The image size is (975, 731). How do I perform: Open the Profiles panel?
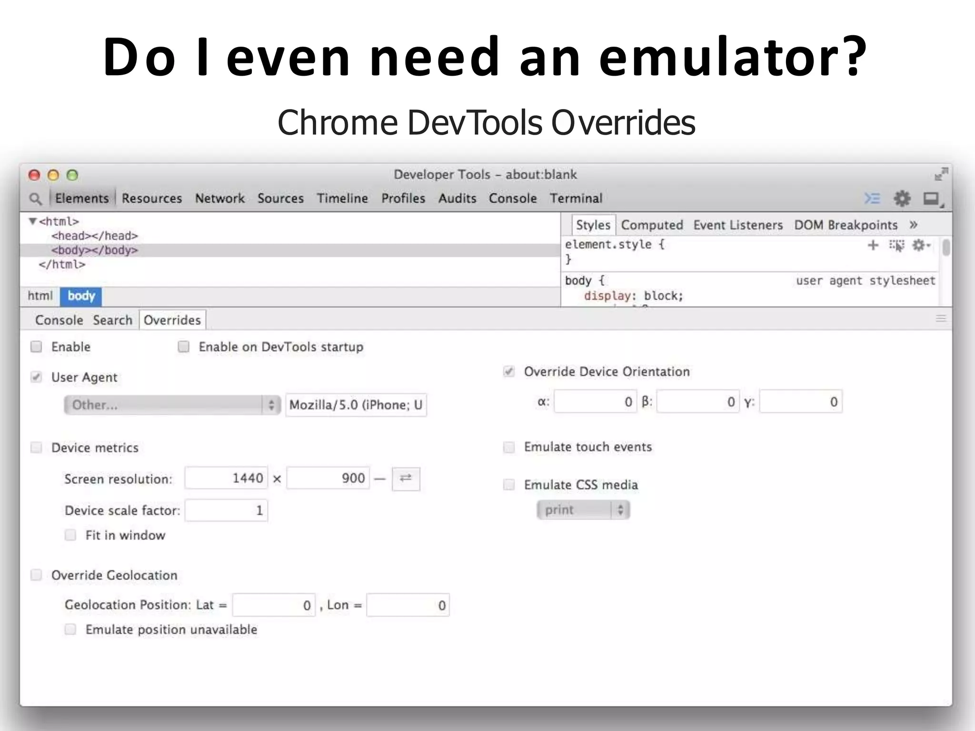click(x=403, y=198)
